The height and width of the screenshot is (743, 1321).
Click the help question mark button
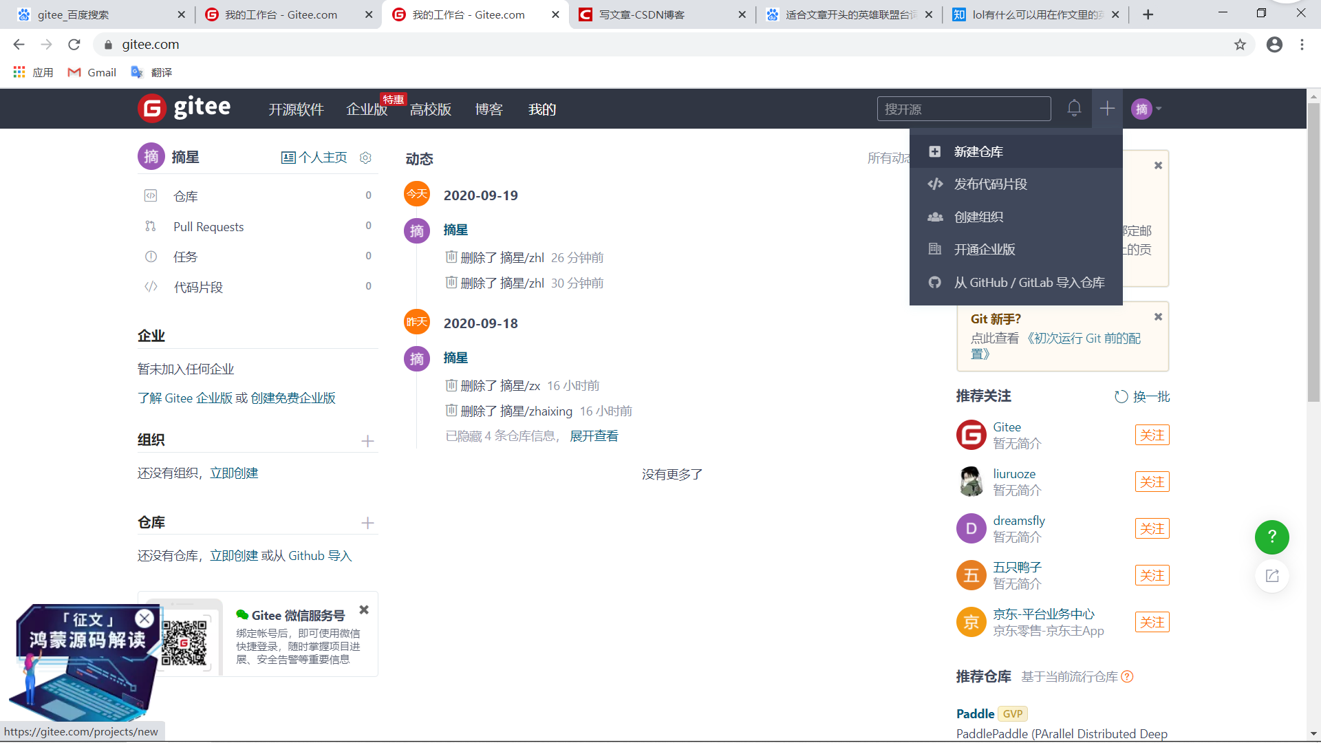(1271, 537)
